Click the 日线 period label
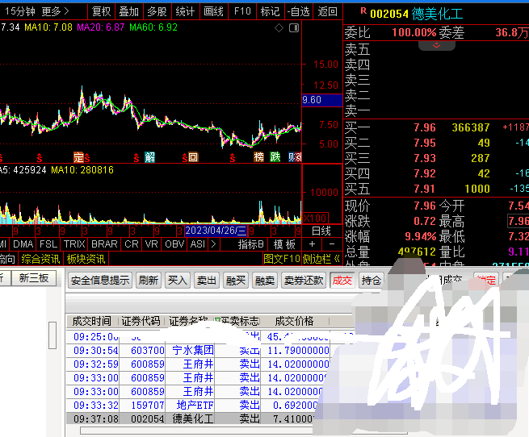Image resolution: width=529 pixels, height=437 pixels. coord(321,231)
